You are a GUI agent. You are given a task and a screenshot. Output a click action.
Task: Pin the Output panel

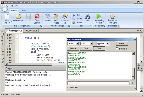[139, 68]
